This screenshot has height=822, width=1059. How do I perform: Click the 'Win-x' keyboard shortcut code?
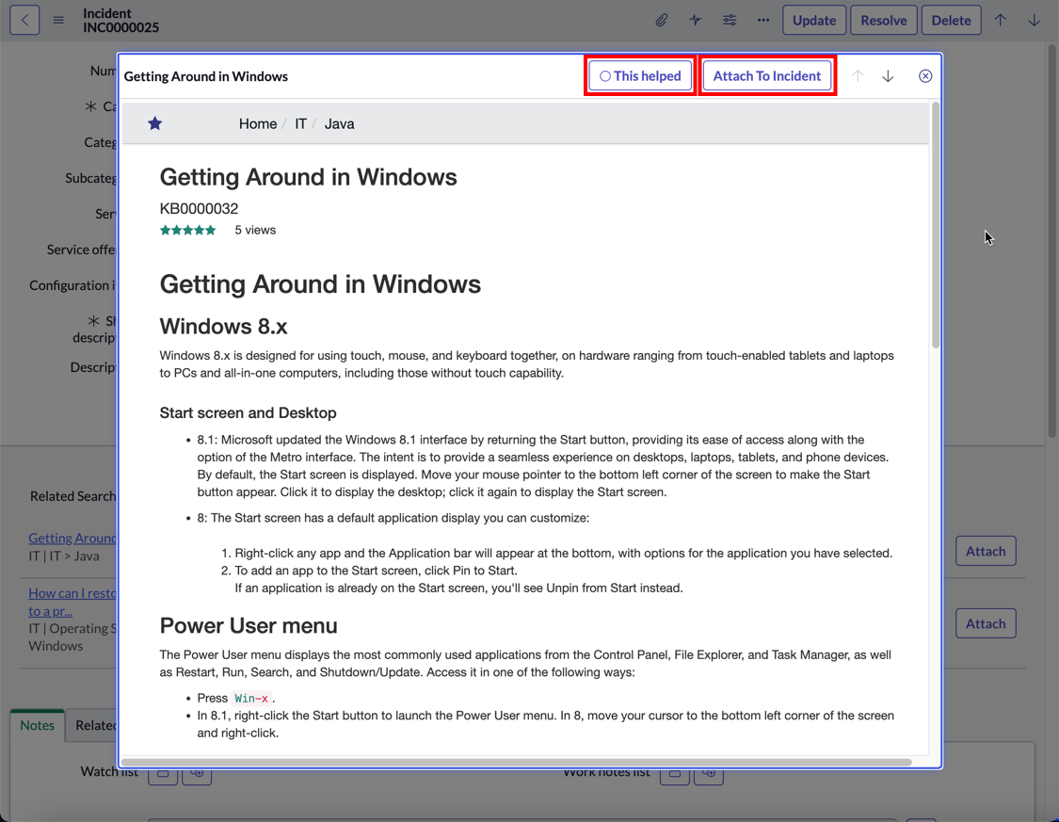tap(251, 699)
